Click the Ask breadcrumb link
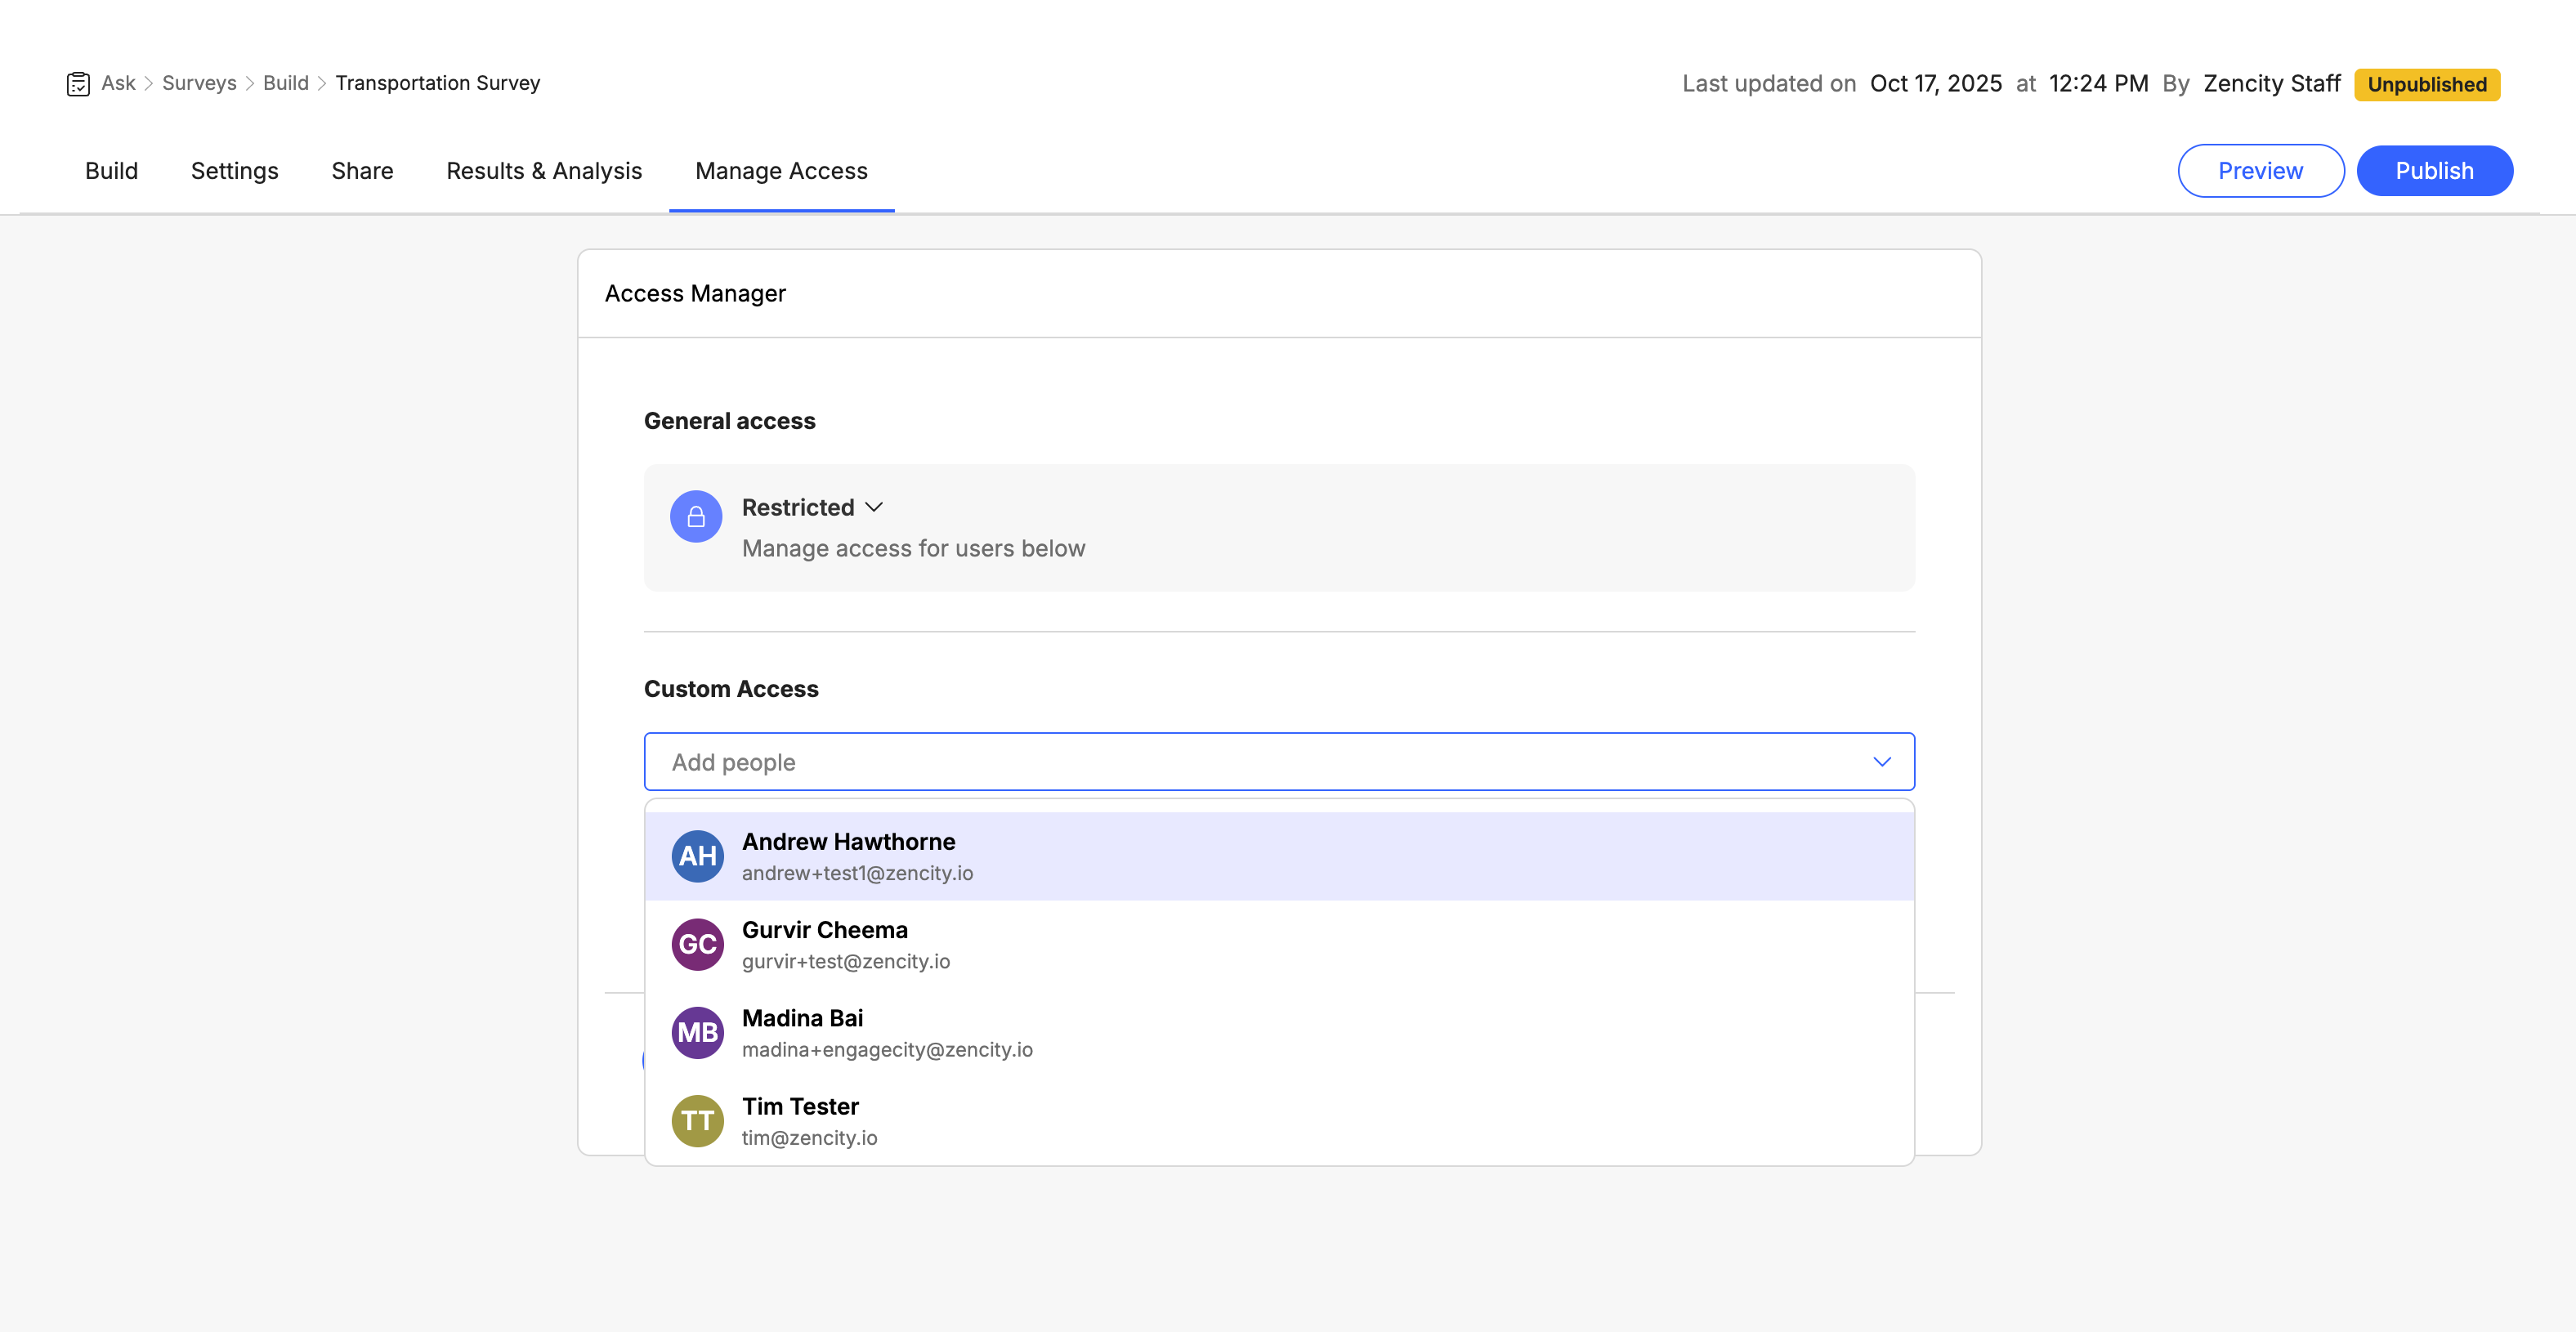This screenshot has width=2576, height=1332. 118,83
